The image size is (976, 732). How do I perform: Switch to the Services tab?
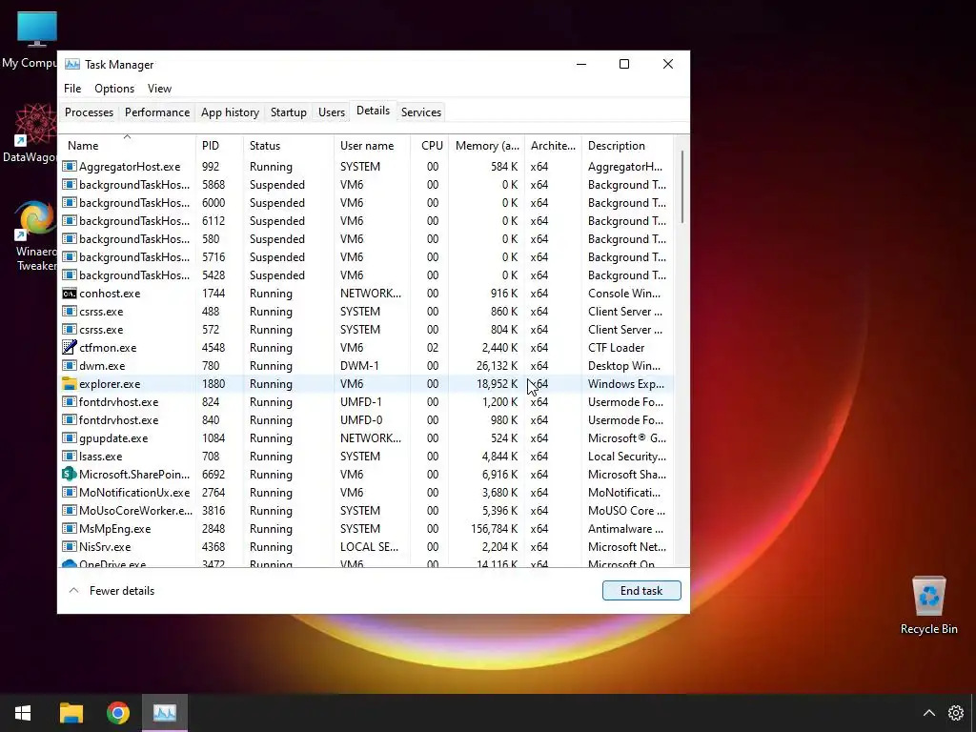pyautogui.click(x=420, y=112)
